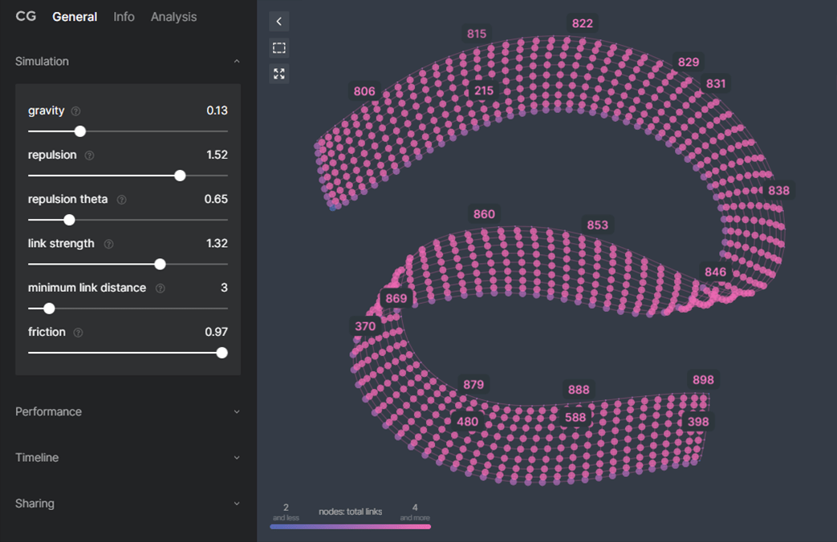Image resolution: width=837 pixels, height=542 pixels.
Task: Click help icon next to gravity
Action: point(76,111)
